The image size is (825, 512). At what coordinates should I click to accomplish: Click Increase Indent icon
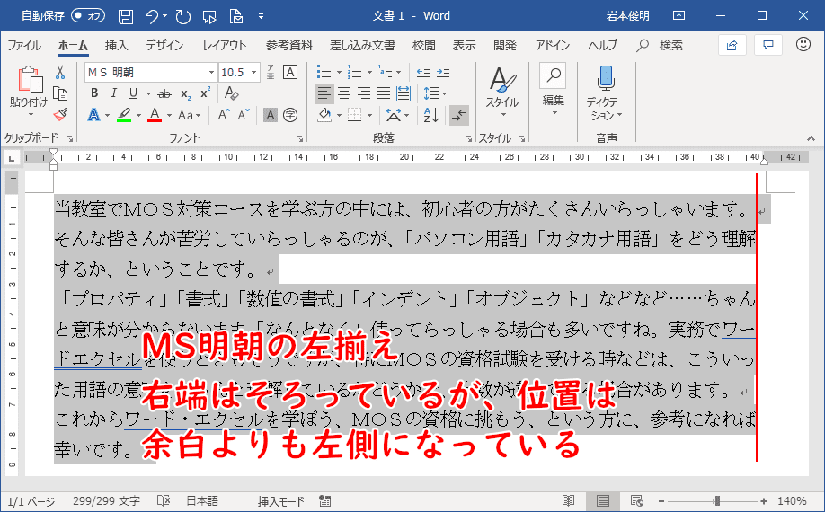443,72
